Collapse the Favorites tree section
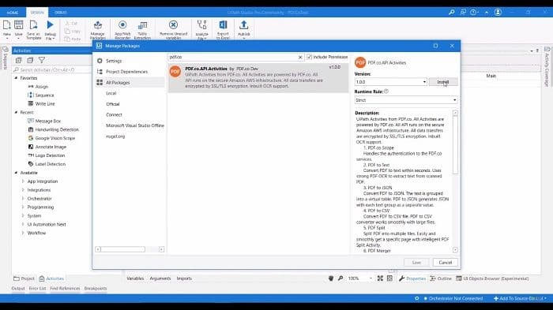553x310 pixels. point(16,78)
